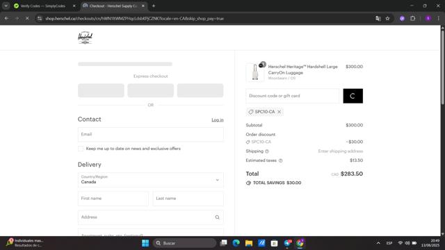
Task: Open the Microsoft Store taskbar icon
Action: pyautogui.click(x=274, y=243)
